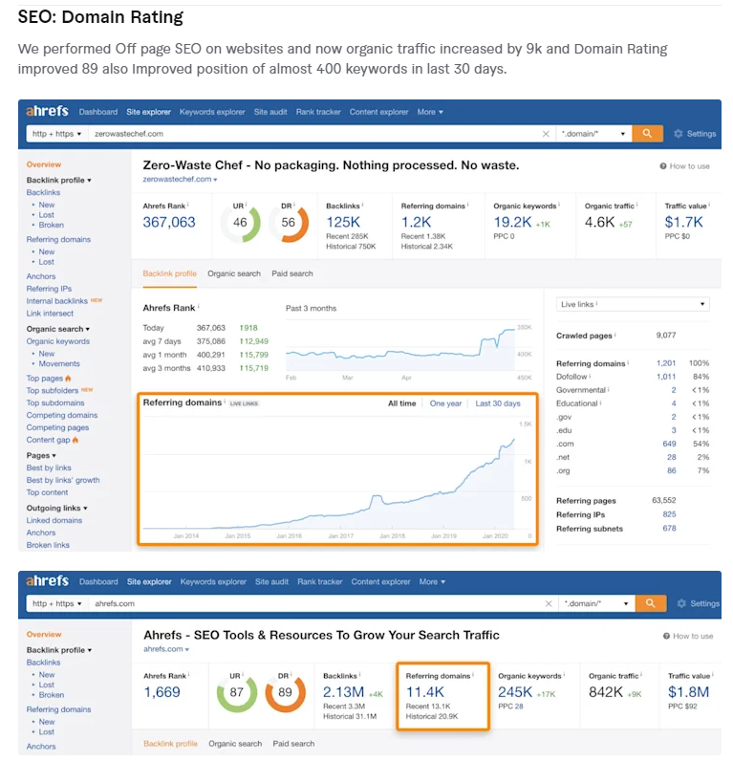Click Dofollow count 1,011
This screenshot has width=733, height=762.
(x=666, y=377)
